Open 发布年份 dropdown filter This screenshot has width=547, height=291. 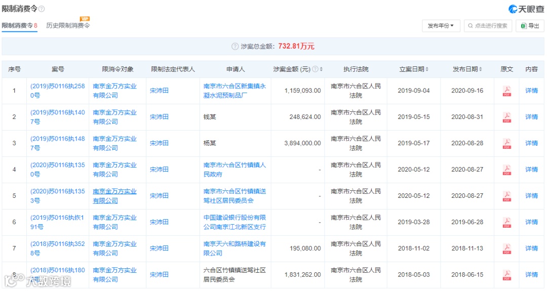441,26
